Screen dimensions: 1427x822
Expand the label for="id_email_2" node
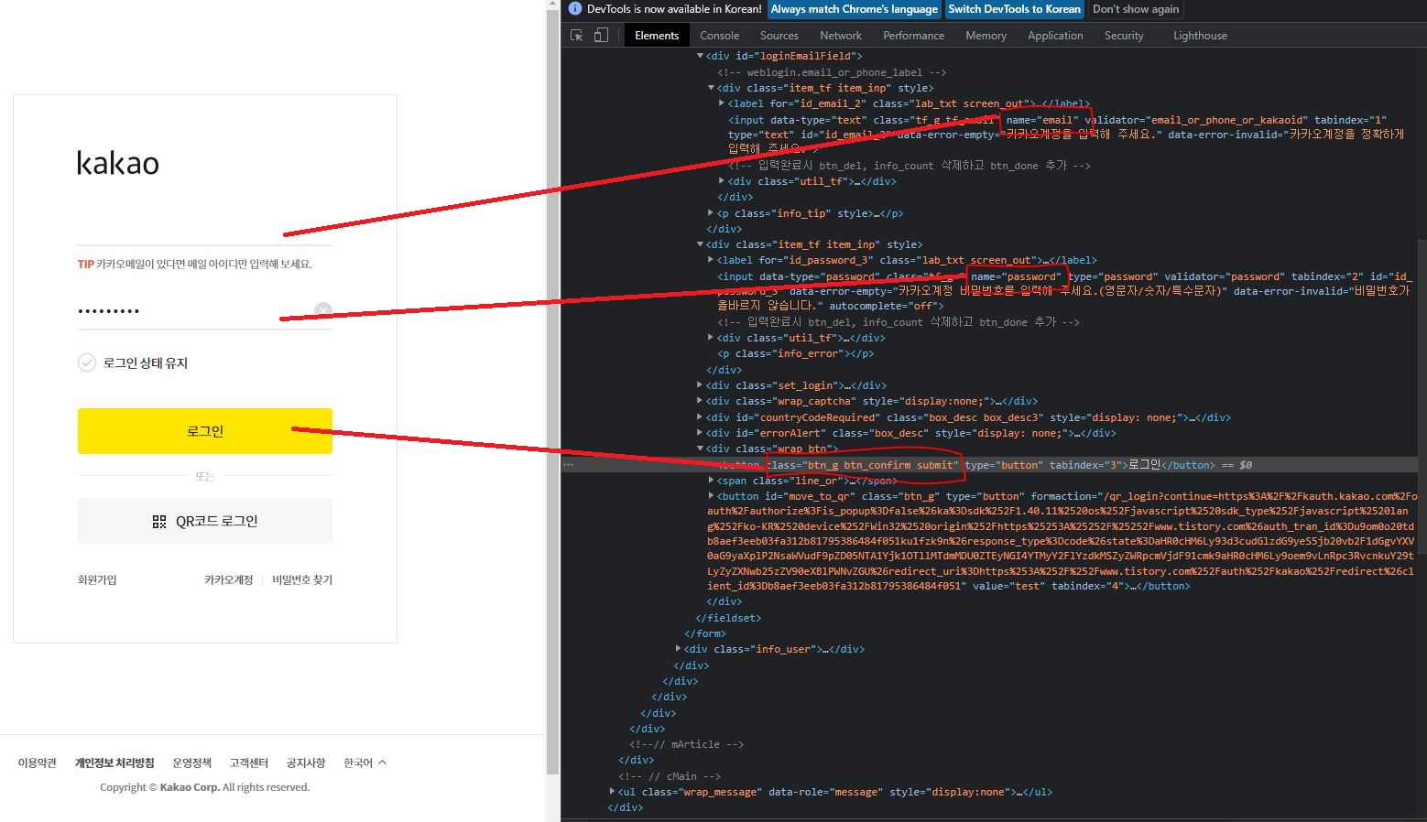(722, 103)
